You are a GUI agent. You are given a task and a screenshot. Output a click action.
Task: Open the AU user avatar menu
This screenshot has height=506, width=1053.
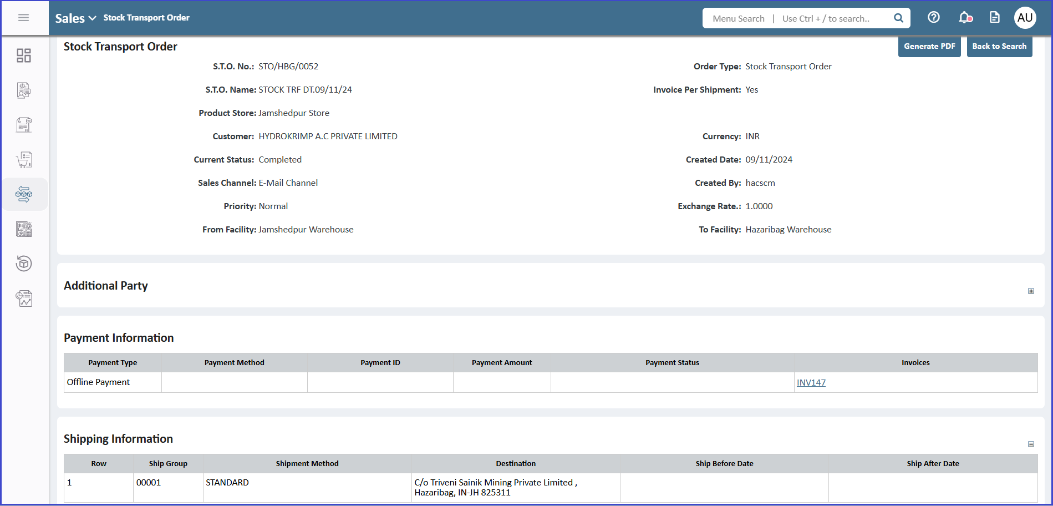(1025, 18)
